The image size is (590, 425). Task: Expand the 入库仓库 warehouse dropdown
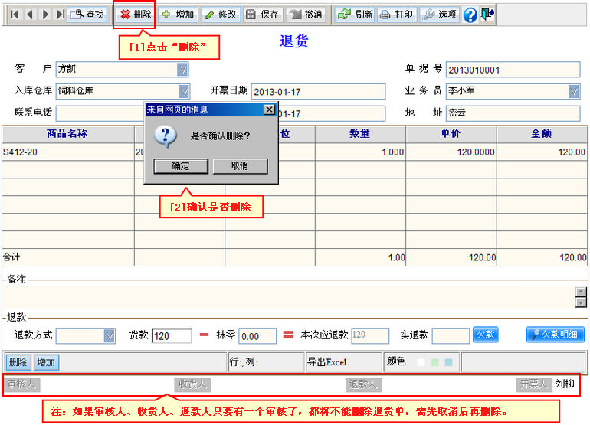pyautogui.click(x=183, y=91)
